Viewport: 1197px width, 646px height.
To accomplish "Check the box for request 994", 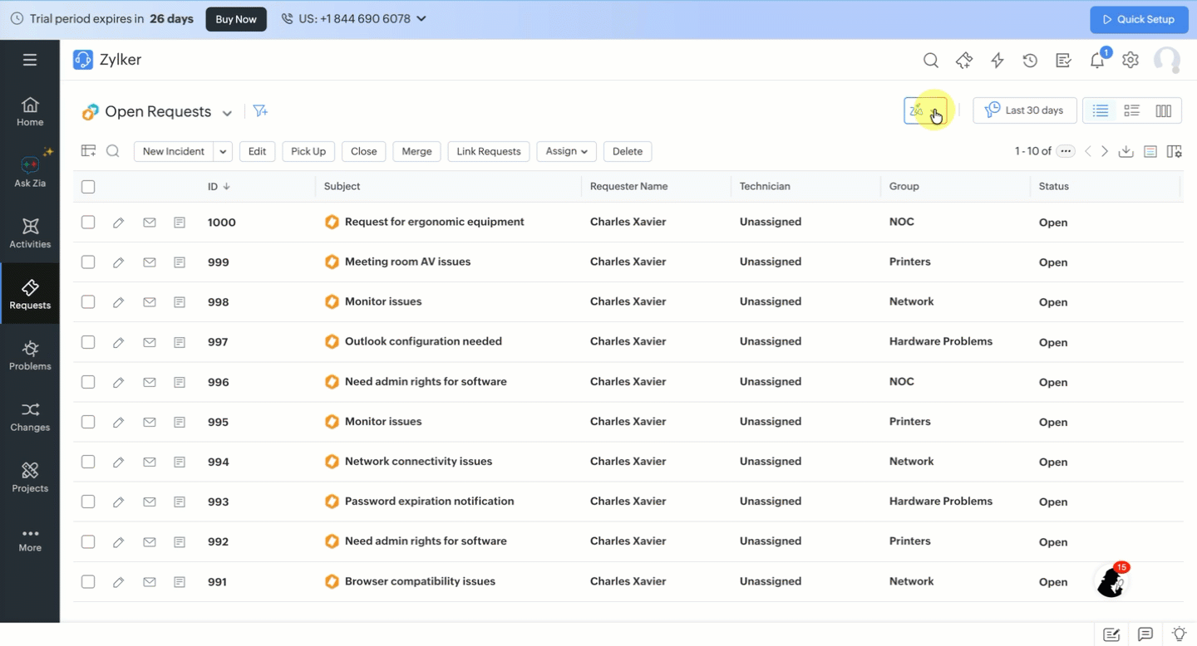I will pyautogui.click(x=88, y=462).
